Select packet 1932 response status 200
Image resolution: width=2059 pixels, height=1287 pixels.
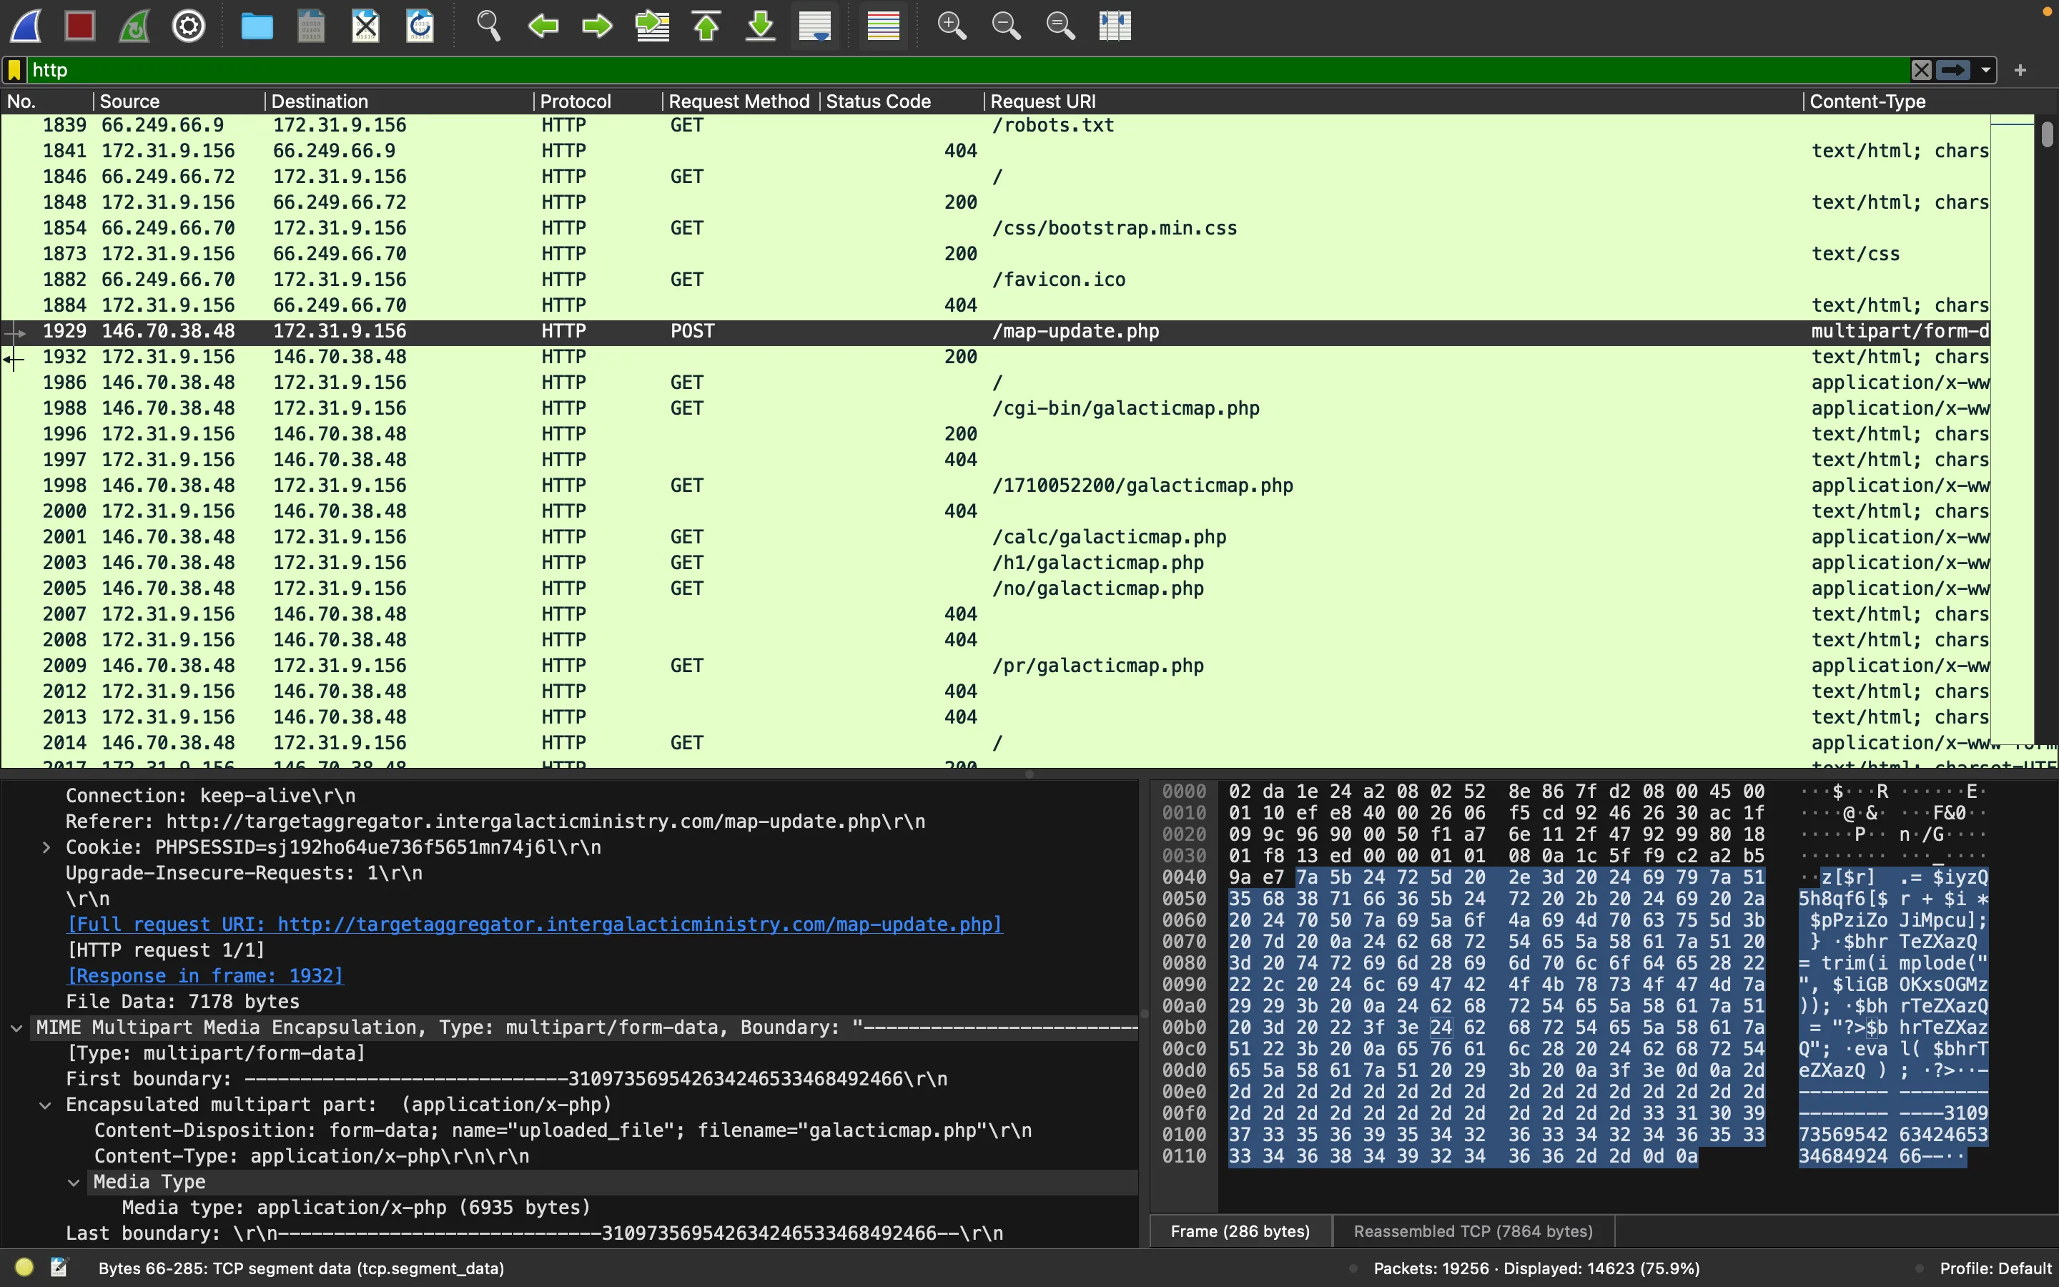pos(995,357)
